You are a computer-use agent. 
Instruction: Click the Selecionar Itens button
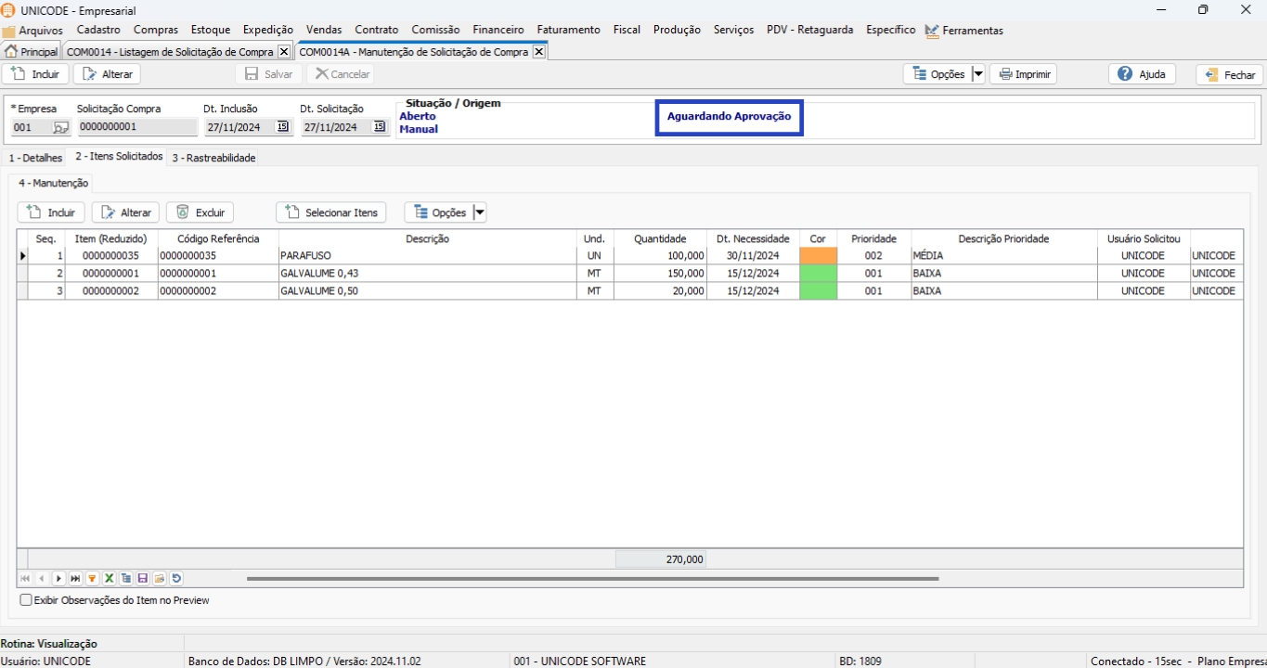point(331,212)
